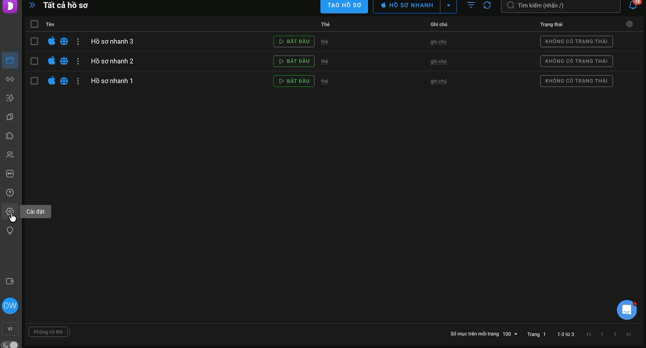Open the browser profiles section in sidebar
This screenshot has height=348, width=646.
tap(10, 60)
